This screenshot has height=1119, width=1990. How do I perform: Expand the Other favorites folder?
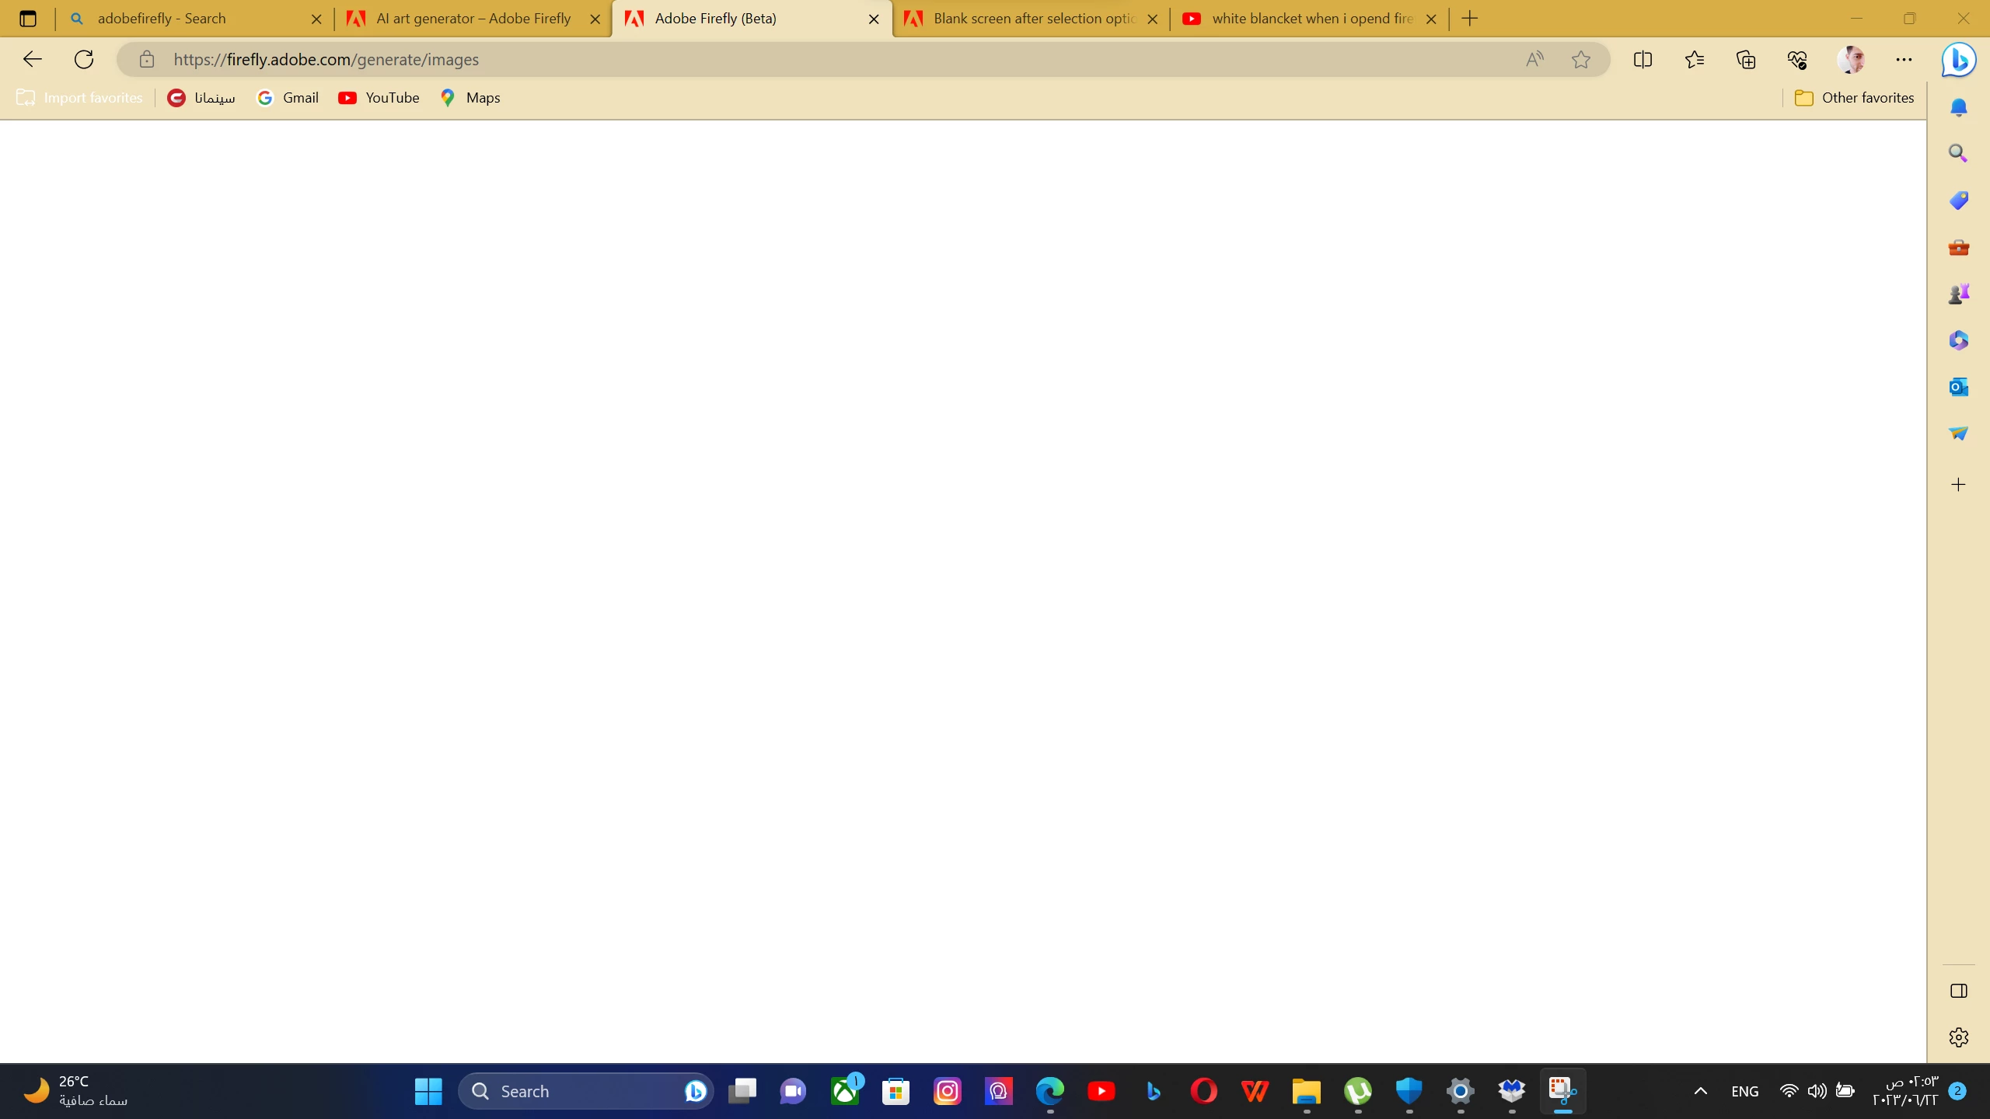click(1854, 98)
